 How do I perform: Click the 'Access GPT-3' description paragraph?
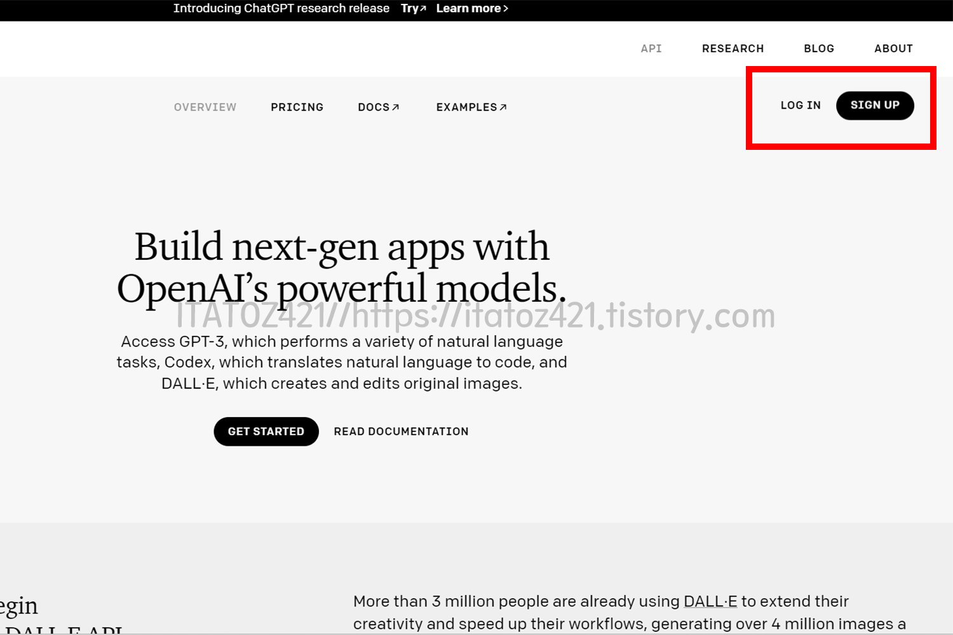click(x=342, y=363)
